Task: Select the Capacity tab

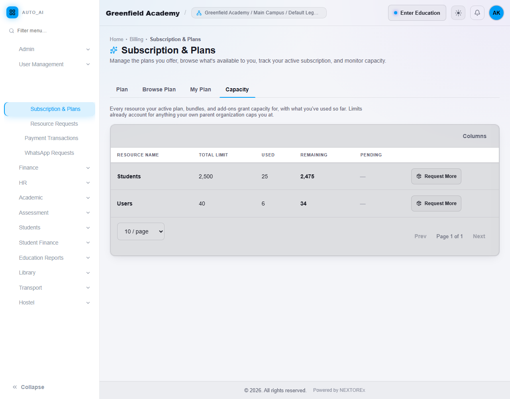Action: (x=237, y=89)
